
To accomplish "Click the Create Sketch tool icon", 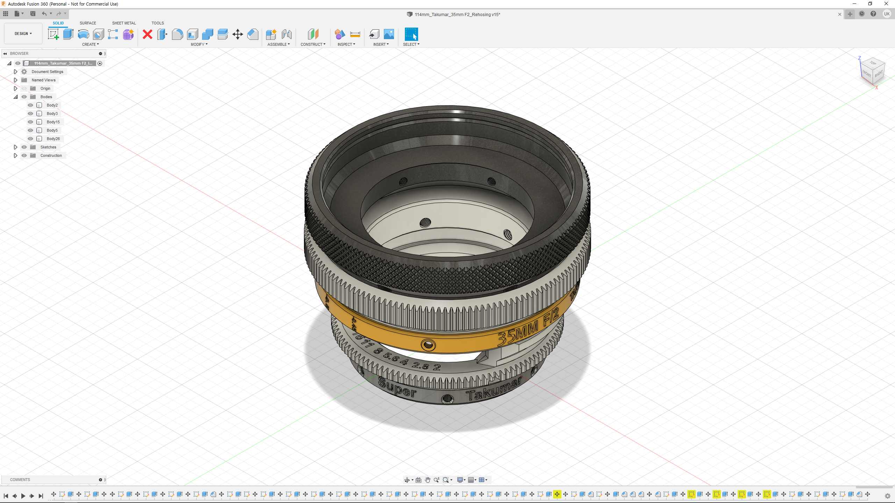I will point(53,34).
